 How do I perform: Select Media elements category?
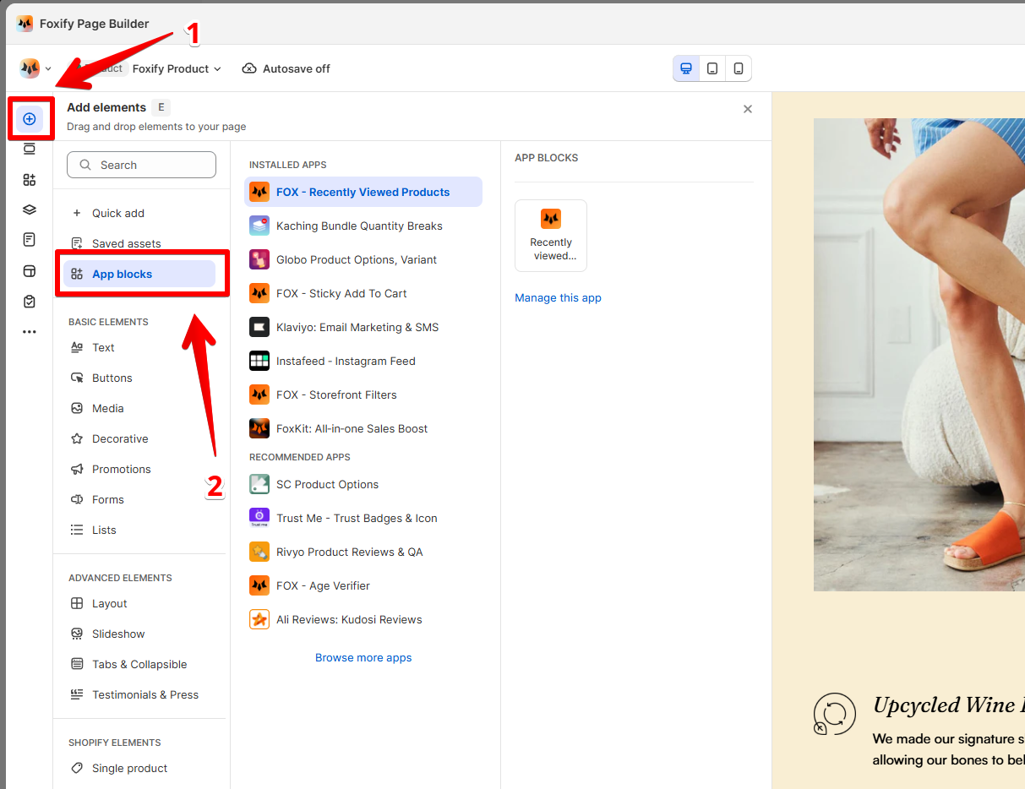coord(139,408)
